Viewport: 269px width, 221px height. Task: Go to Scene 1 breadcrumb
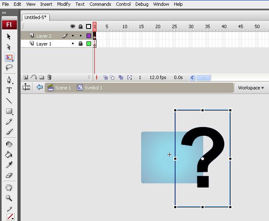(59, 88)
